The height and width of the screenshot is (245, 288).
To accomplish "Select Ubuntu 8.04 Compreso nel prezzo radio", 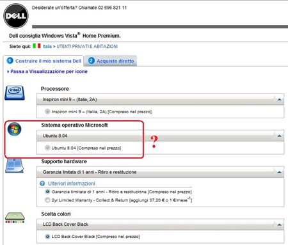I will coord(47,148).
